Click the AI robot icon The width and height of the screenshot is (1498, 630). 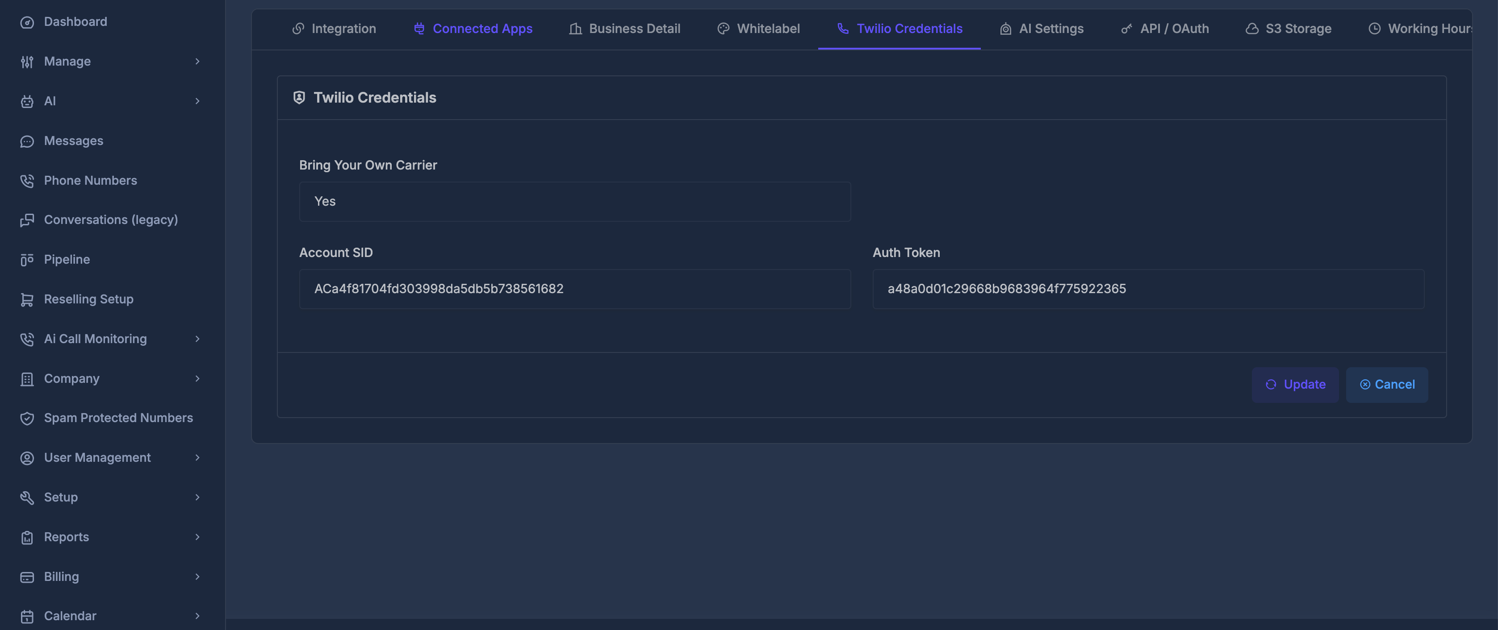click(27, 101)
